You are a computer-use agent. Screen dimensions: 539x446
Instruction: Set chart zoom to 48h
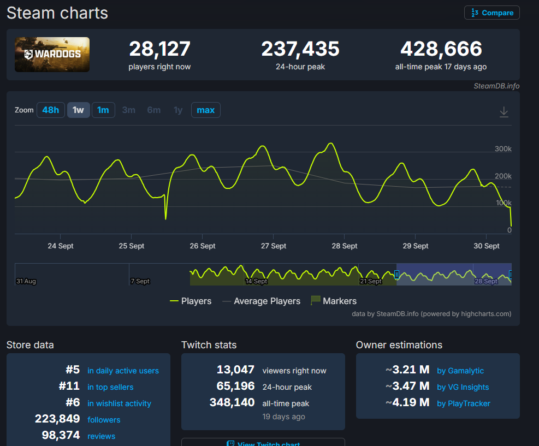[51, 110]
